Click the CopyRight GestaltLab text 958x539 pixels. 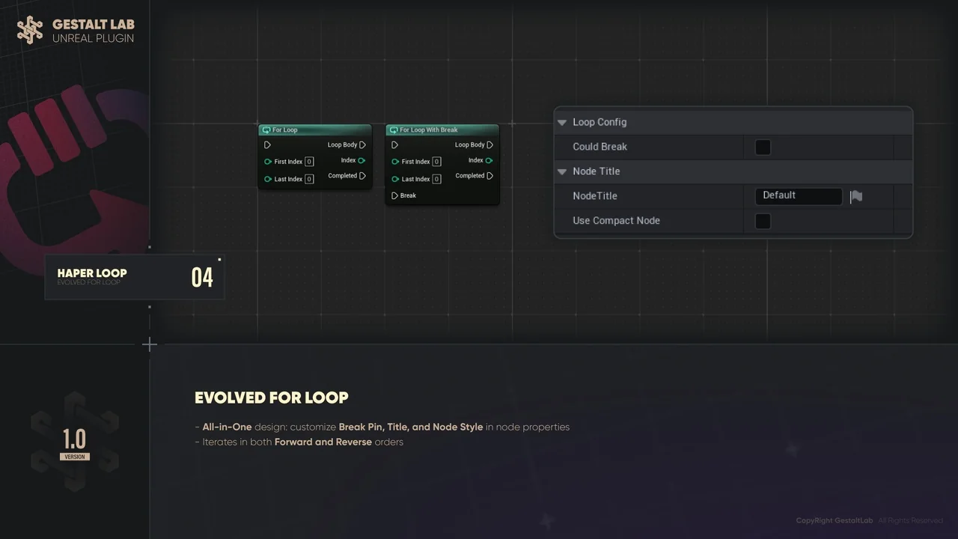(834, 520)
